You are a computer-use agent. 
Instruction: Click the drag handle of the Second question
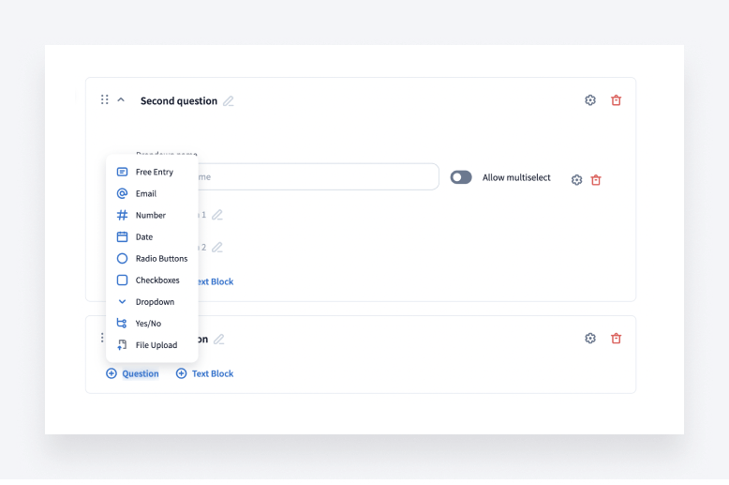(x=105, y=99)
